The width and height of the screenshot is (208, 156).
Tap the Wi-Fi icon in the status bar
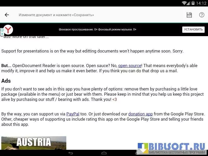184,3
